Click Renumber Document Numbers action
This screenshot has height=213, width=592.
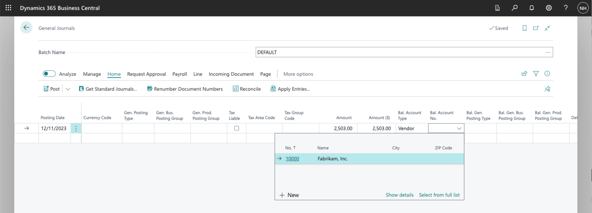coord(185,89)
